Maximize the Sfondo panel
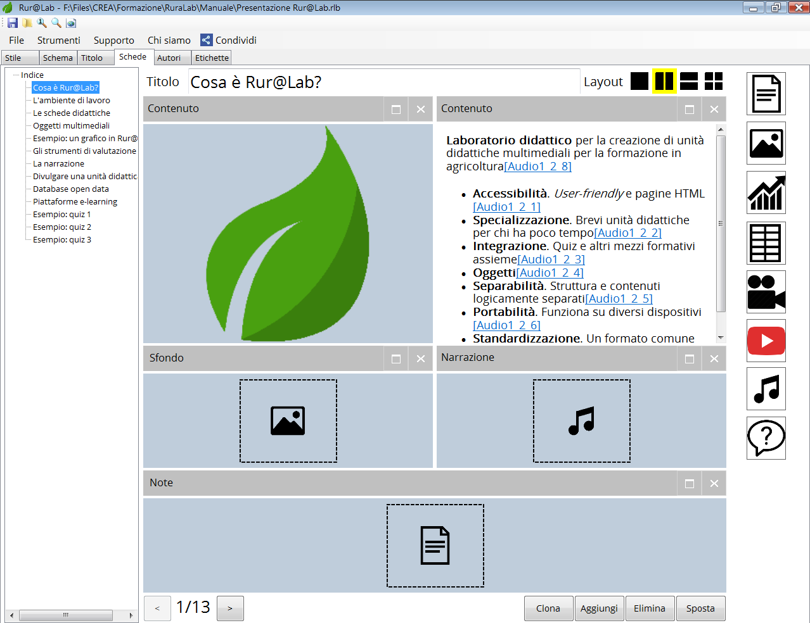Viewport: 810px width, 623px height. pyautogui.click(x=396, y=358)
